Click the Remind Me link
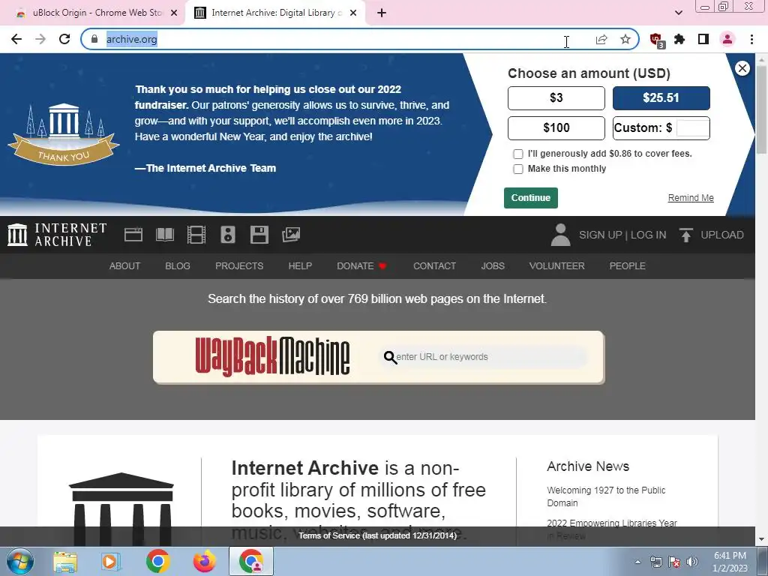This screenshot has width=768, height=576. 691,198
